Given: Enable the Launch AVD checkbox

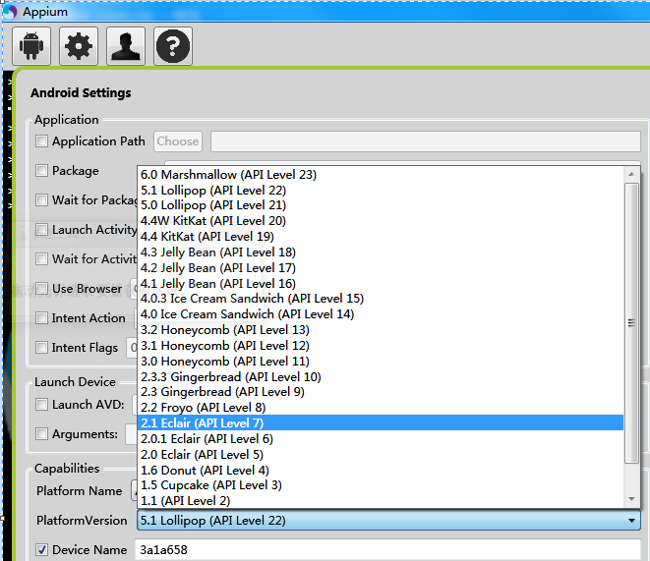Looking at the screenshot, I should pos(41,404).
